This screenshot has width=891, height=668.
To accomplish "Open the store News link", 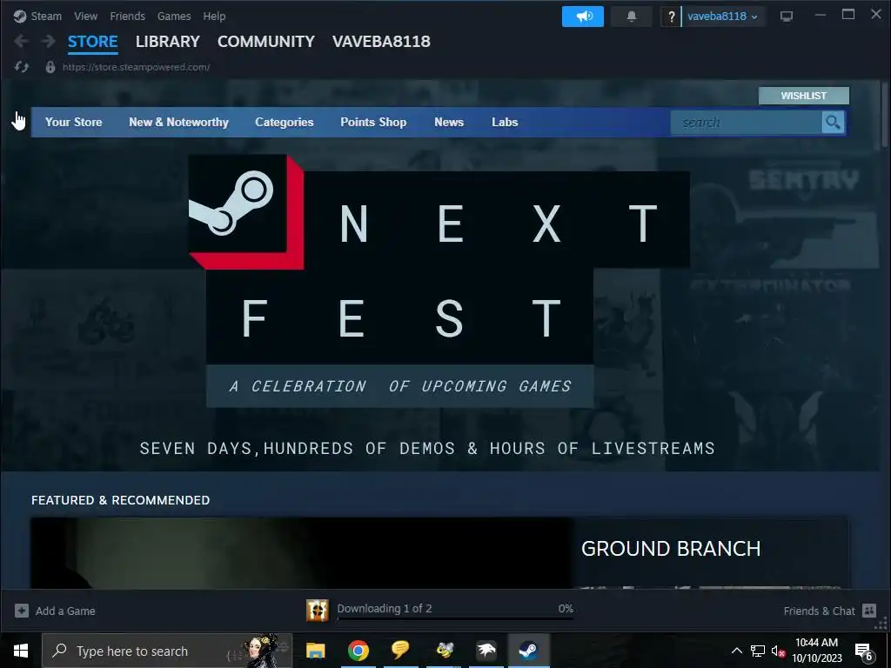I will pyautogui.click(x=449, y=122).
